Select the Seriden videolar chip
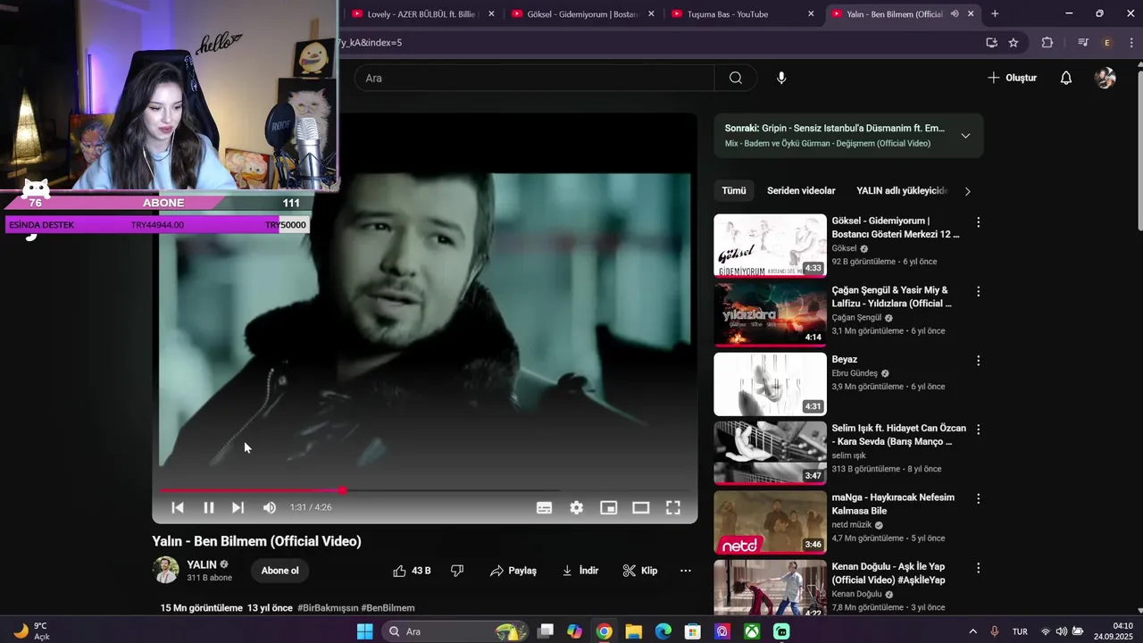 click(x=801, y=191)
